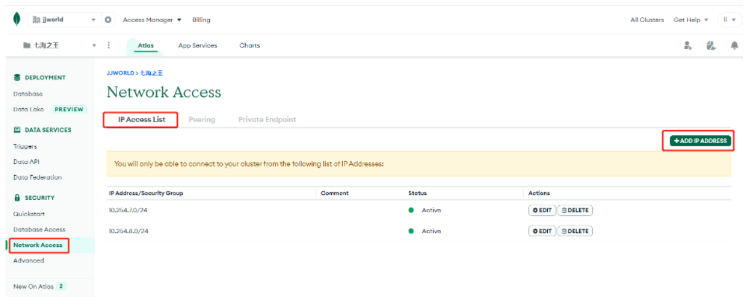The width and height of the screenshot is (746, 306).
Task: Open Advanced in the sidebar
Action: click(x=28, y=261)
